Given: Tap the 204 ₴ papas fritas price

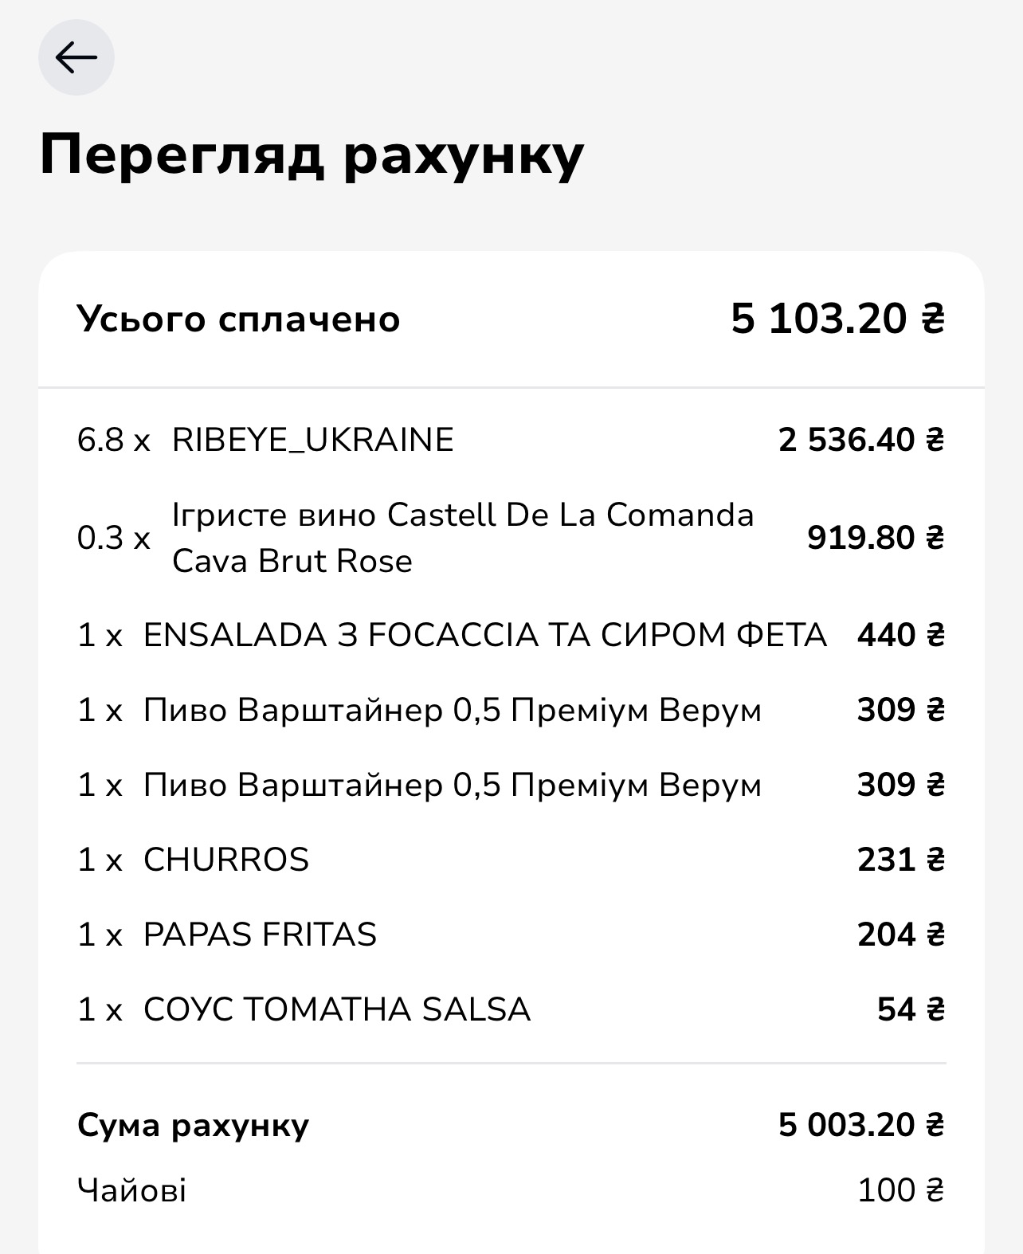Looking at the screenshot, I should click(901, 935).
